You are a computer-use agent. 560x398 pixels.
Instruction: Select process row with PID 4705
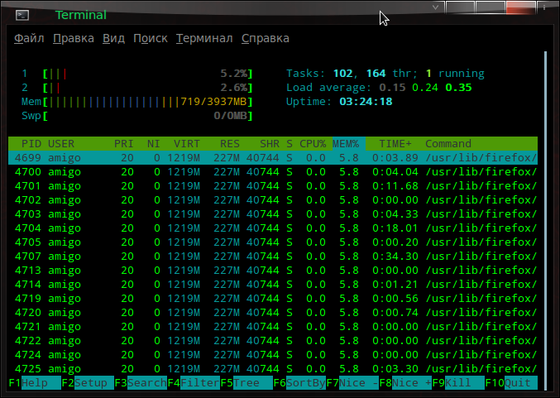273,242
